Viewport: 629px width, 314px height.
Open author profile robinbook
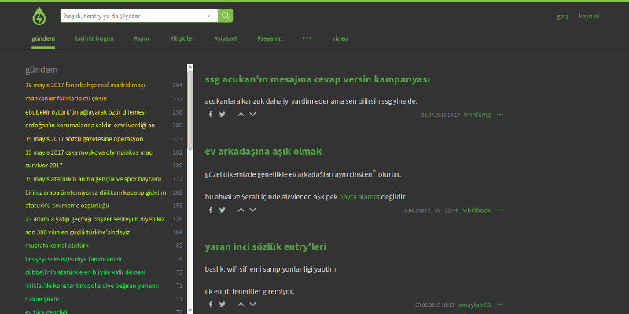[476, 210]
